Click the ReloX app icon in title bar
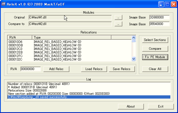 [3, 4]
